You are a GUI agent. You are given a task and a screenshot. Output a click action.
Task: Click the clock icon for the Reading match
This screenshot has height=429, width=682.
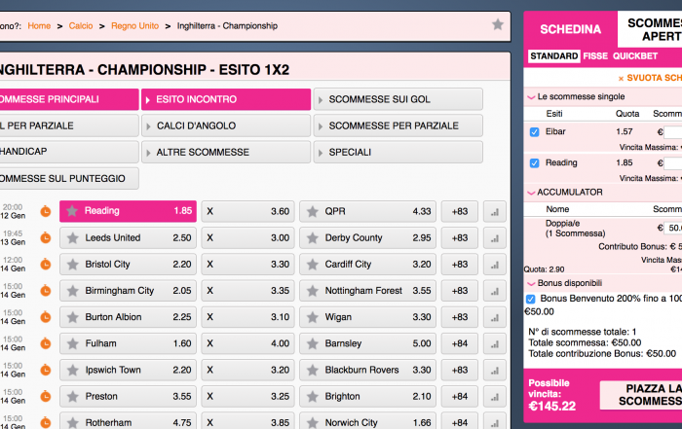point(46,211)
